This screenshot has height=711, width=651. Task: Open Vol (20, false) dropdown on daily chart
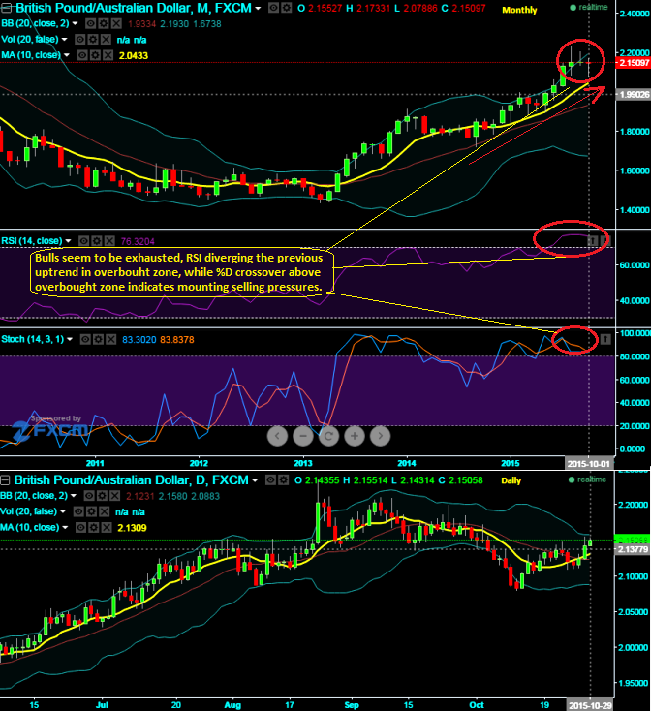[x=63, y=511]
